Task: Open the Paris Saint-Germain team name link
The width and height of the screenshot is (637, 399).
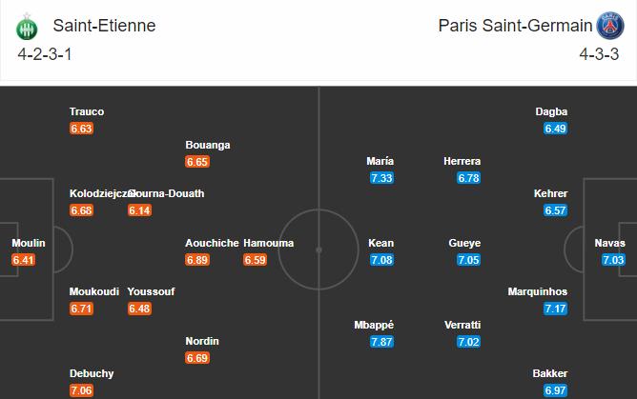Action: click(515, 26)
